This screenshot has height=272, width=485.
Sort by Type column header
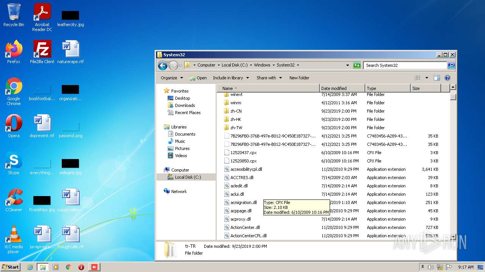tap(388, 88)
